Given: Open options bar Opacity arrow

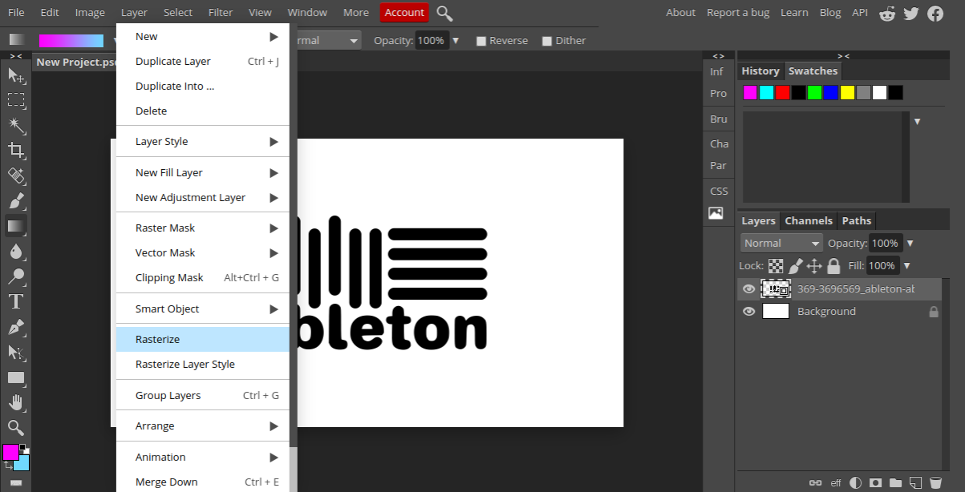Looking at the screenshot, I should tap(456, 40).
